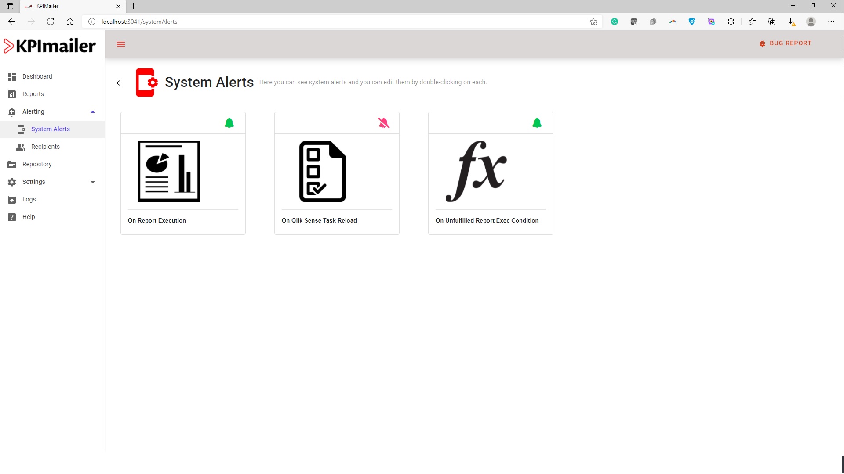
Task: Click the On Report Execution chart icon
Action: [x=168, y=172]
